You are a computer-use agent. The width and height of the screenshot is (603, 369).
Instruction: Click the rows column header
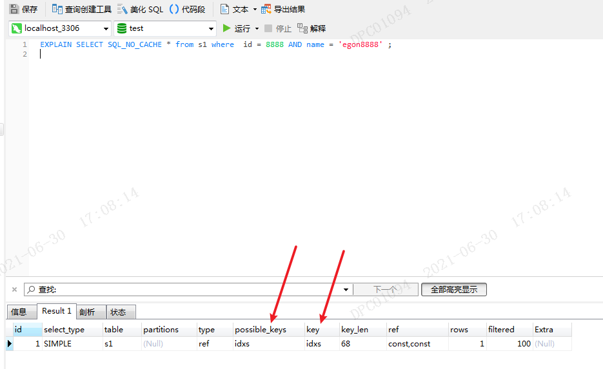[x=468, y=330]
